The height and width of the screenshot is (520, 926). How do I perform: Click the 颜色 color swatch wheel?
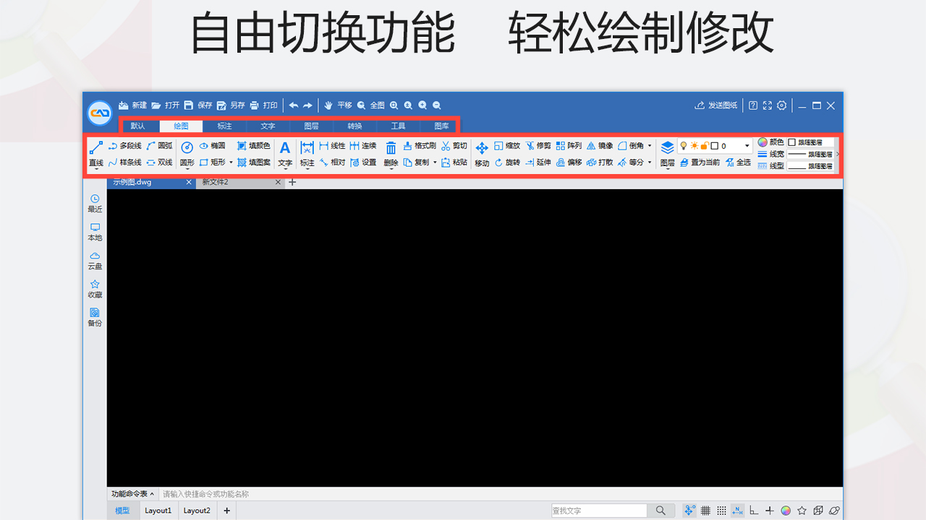pos(763,142)
